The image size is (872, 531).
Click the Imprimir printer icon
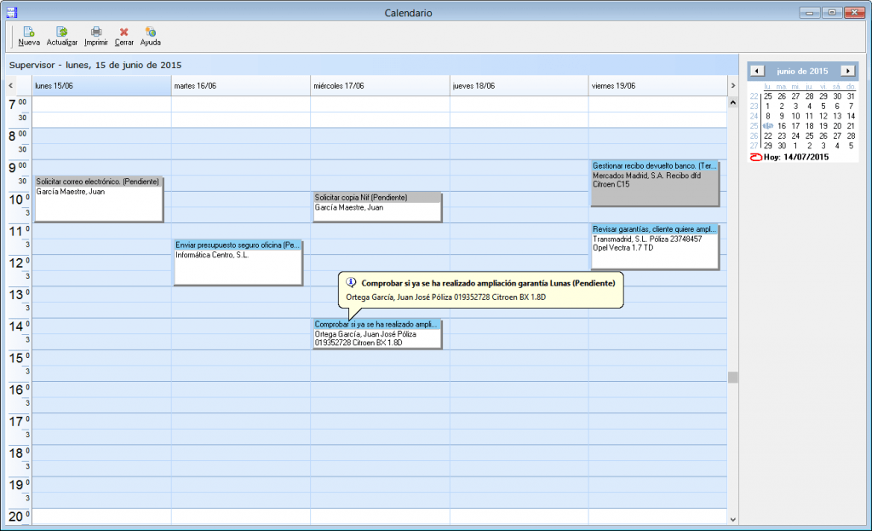pos(96,32)
